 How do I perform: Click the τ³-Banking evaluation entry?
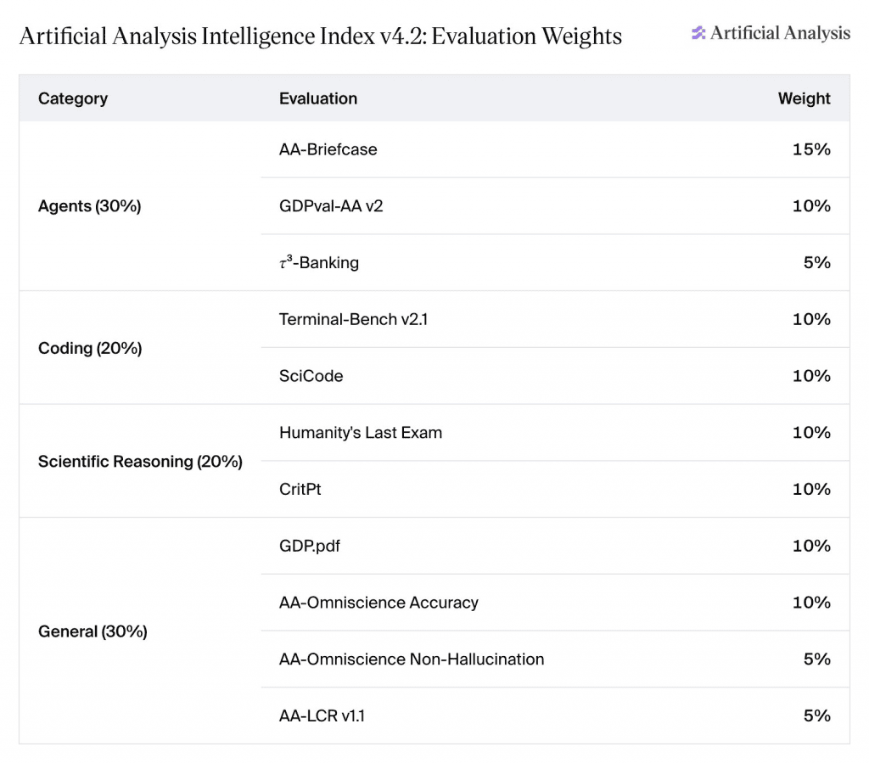[x=319, y=262]
